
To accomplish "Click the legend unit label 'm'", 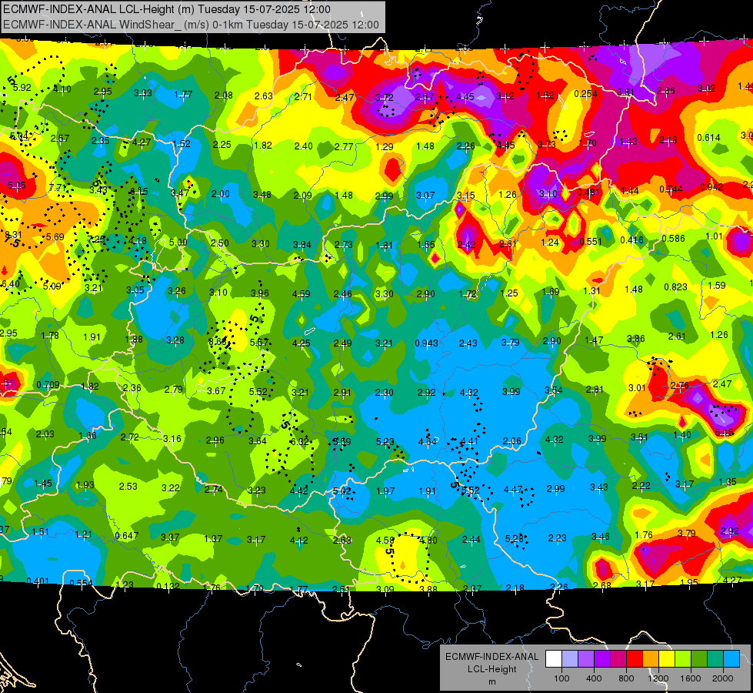I will tap(491, 681).
